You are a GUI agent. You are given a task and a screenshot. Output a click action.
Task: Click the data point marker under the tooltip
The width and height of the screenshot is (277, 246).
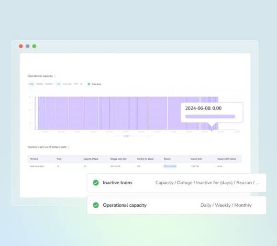click(211, 130)
